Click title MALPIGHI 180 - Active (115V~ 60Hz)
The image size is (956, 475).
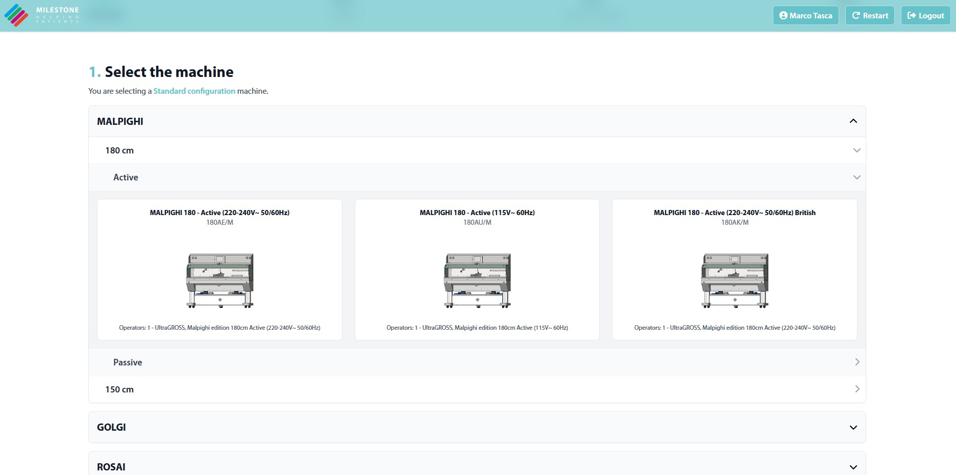click(477, 213)
